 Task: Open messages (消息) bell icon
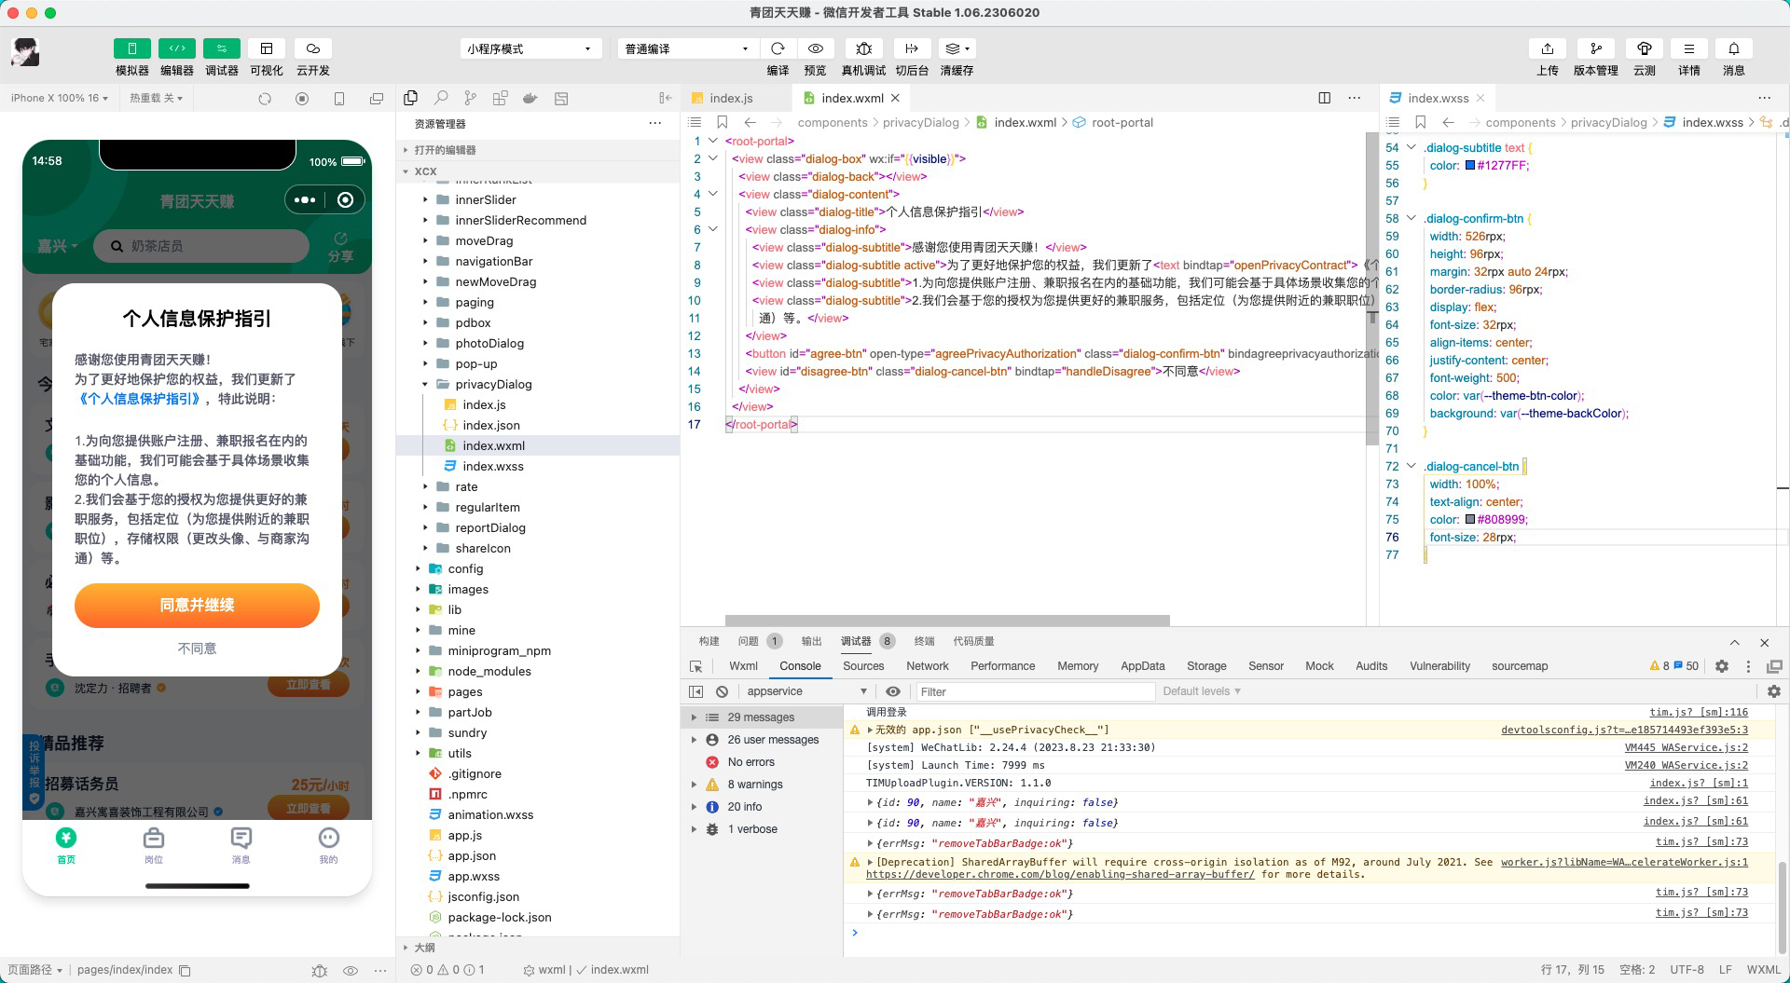[x=1733, y=48]
